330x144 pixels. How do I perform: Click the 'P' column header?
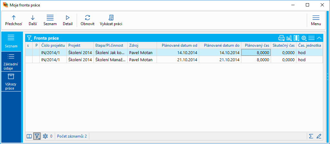(x=36, y=45)
